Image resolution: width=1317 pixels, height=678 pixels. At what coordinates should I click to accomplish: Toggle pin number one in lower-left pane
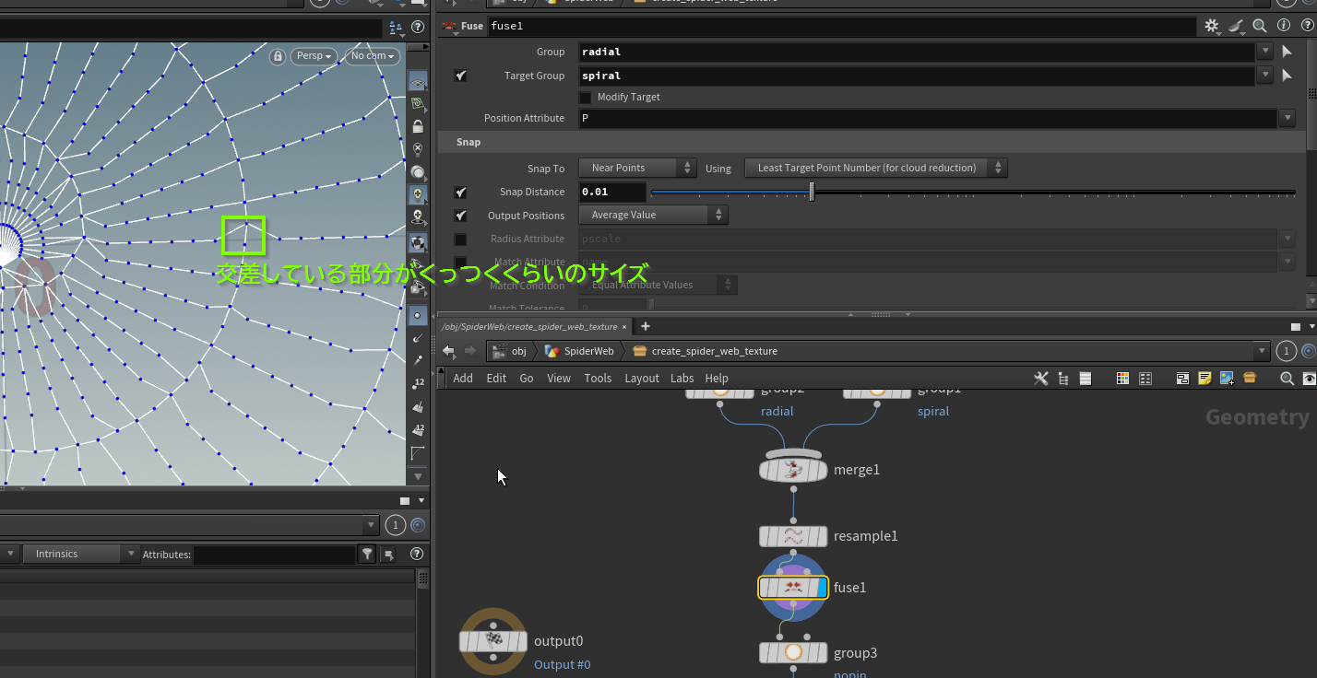(x=395, y=525)
